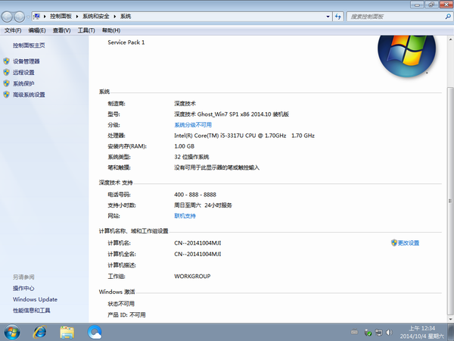Open the blue browser icon on taskbar

(95, 333)
